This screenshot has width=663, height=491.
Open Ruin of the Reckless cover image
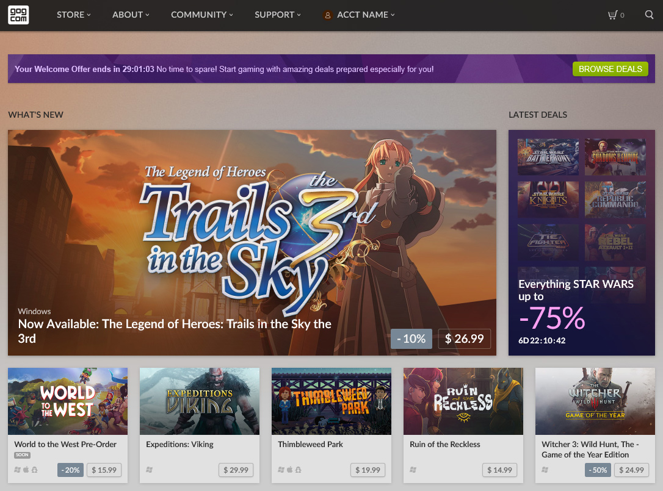[463, 401]
